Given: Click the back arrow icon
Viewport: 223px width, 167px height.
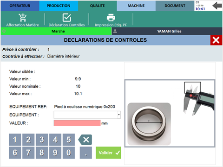Looking at the screenshot, I should point(217,6).
